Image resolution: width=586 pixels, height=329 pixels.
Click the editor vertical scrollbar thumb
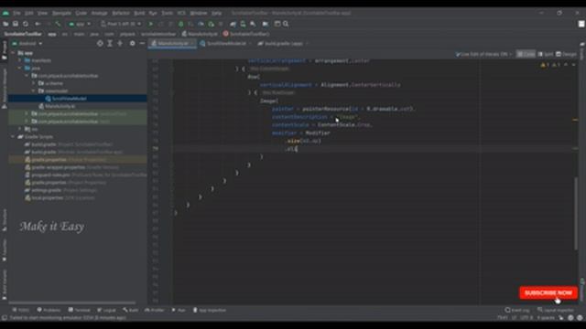click(576, 214)
